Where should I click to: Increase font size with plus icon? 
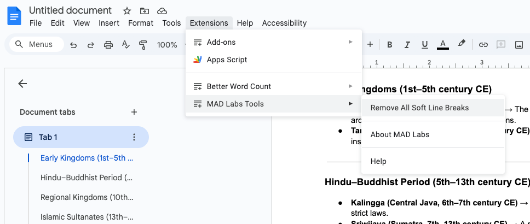(370, 44)
